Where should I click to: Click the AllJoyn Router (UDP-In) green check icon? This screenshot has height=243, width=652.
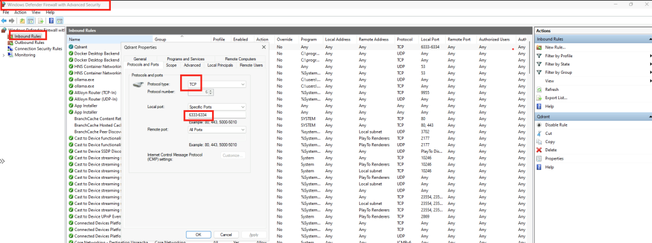pos(71,99)
